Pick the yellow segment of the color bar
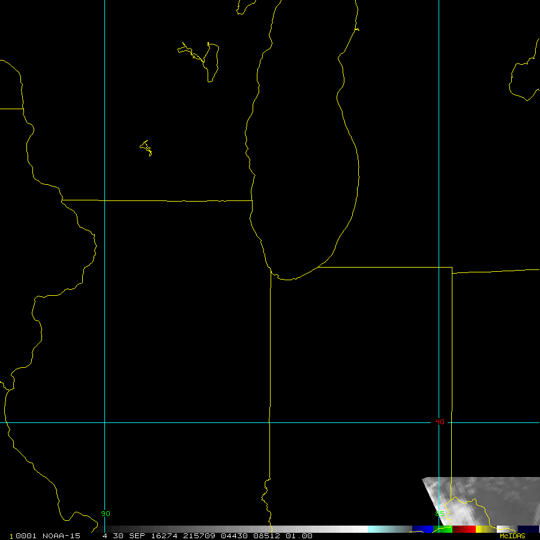This screenshot has height=540, width=540. pos(486,529)
